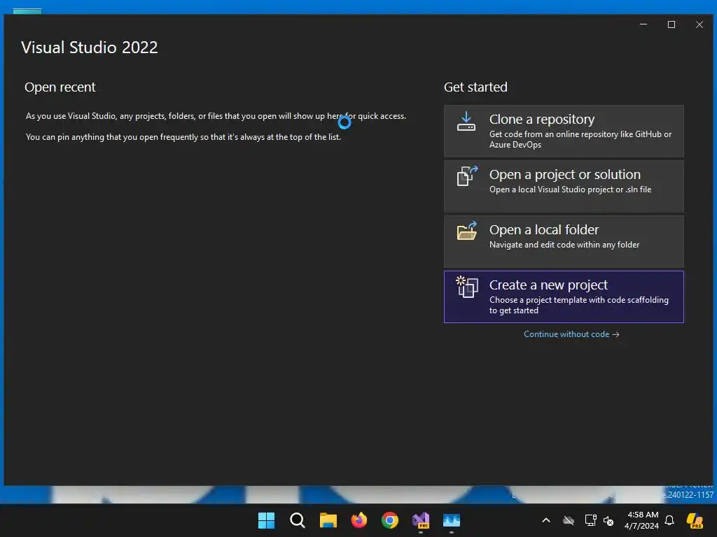This screenshot has height=537, width=717.
Task: Open Windows Search from the taskbar
Action: pyautogui.click(x=297, y=520)
